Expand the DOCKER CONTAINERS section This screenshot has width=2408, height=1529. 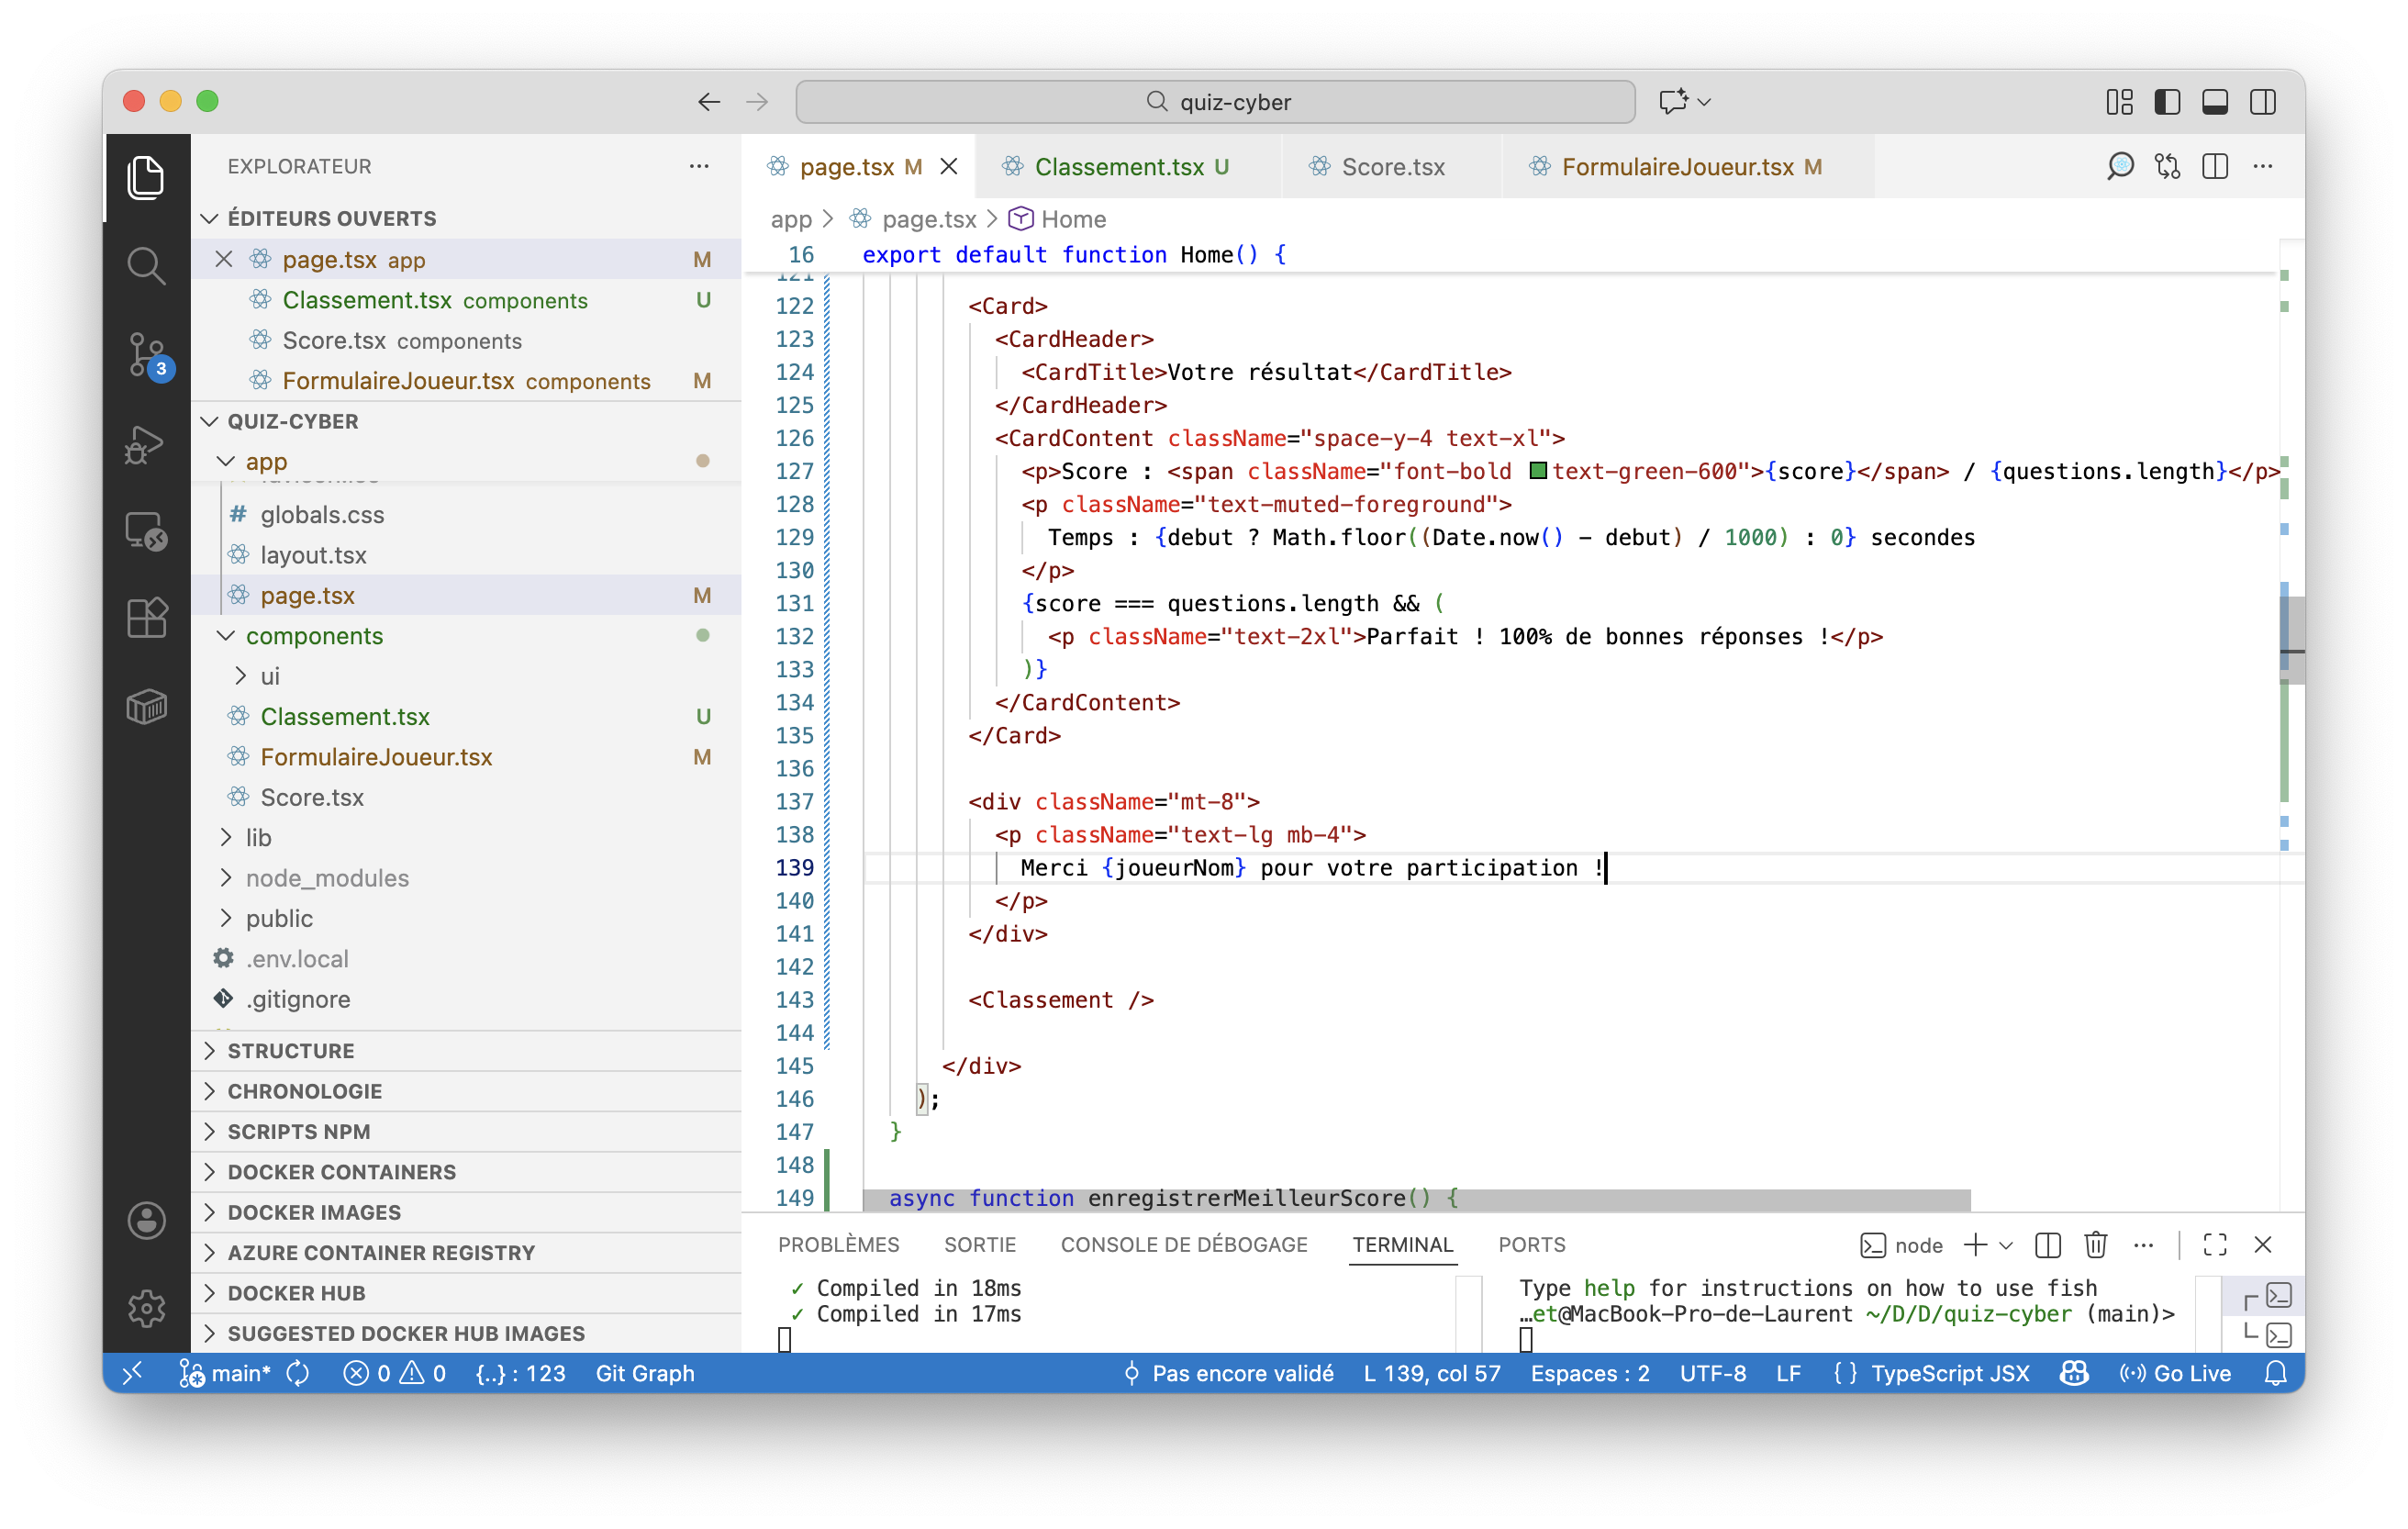click(341, 1172)
